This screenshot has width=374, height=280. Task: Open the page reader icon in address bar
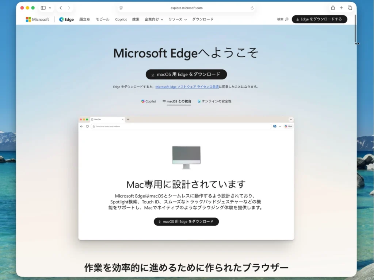coord(121,8)
